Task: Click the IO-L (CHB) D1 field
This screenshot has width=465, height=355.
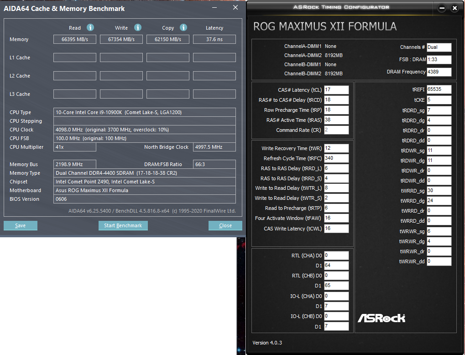Action: (x=336, y=326)
